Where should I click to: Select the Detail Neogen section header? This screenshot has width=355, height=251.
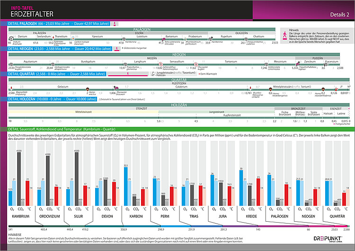[x=60, y=49]
